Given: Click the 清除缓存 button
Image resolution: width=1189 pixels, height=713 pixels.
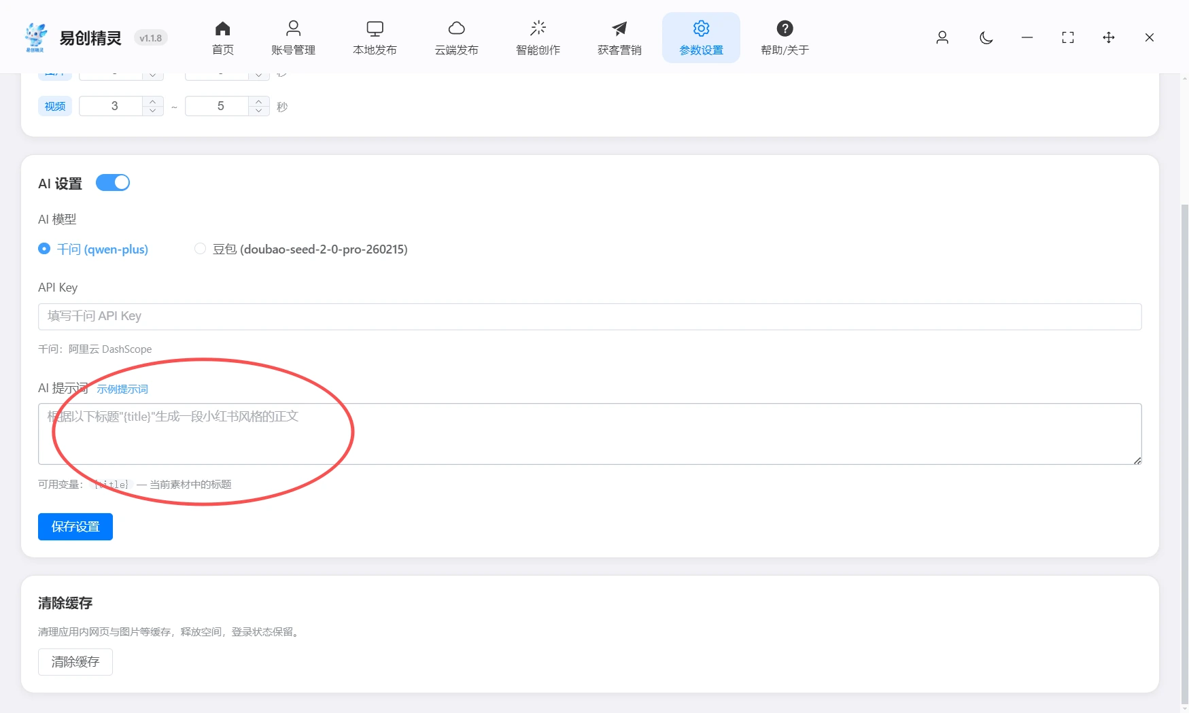Looking at the screenshot, I should [x=75, y=662].
